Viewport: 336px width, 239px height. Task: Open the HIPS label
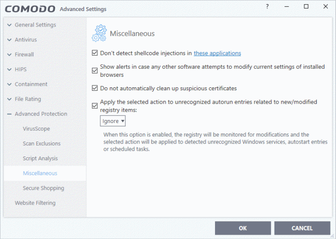[x=21, y=70]
